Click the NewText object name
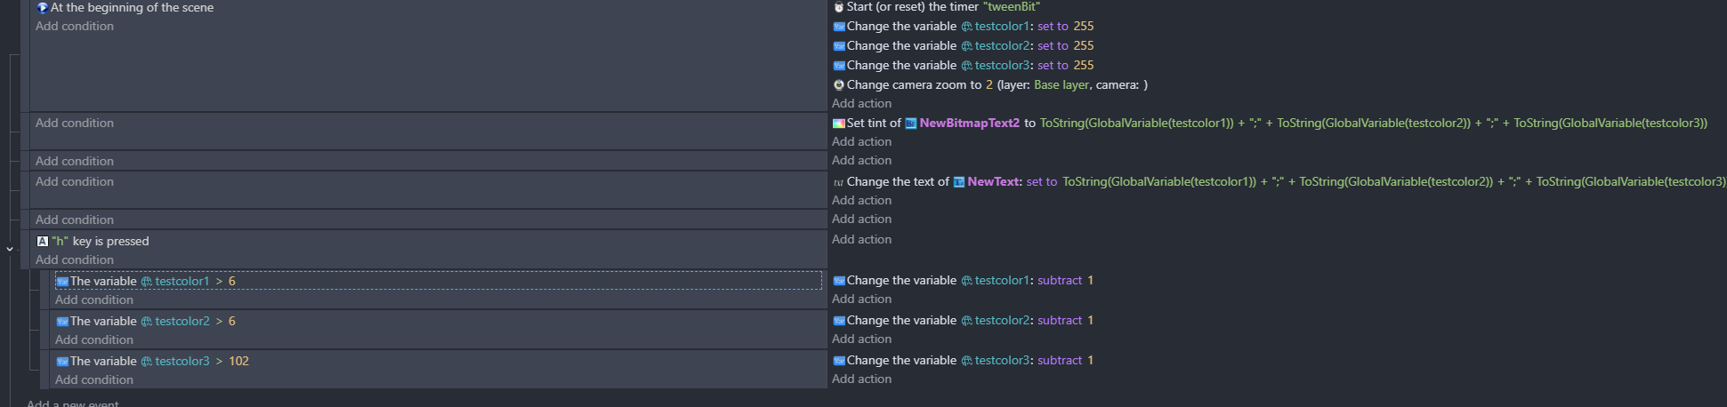 coord(994,182)
